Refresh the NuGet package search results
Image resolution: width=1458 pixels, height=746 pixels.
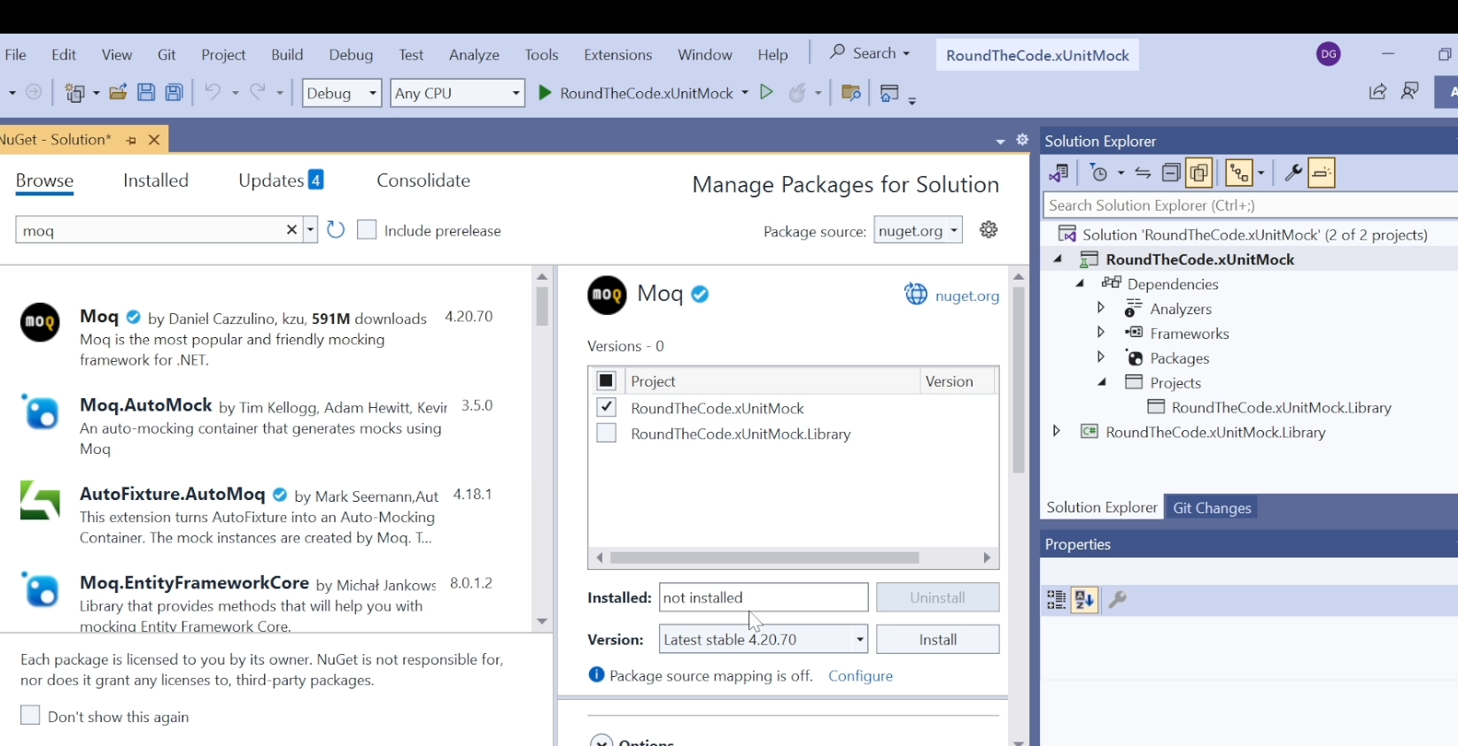pos(336,230)
